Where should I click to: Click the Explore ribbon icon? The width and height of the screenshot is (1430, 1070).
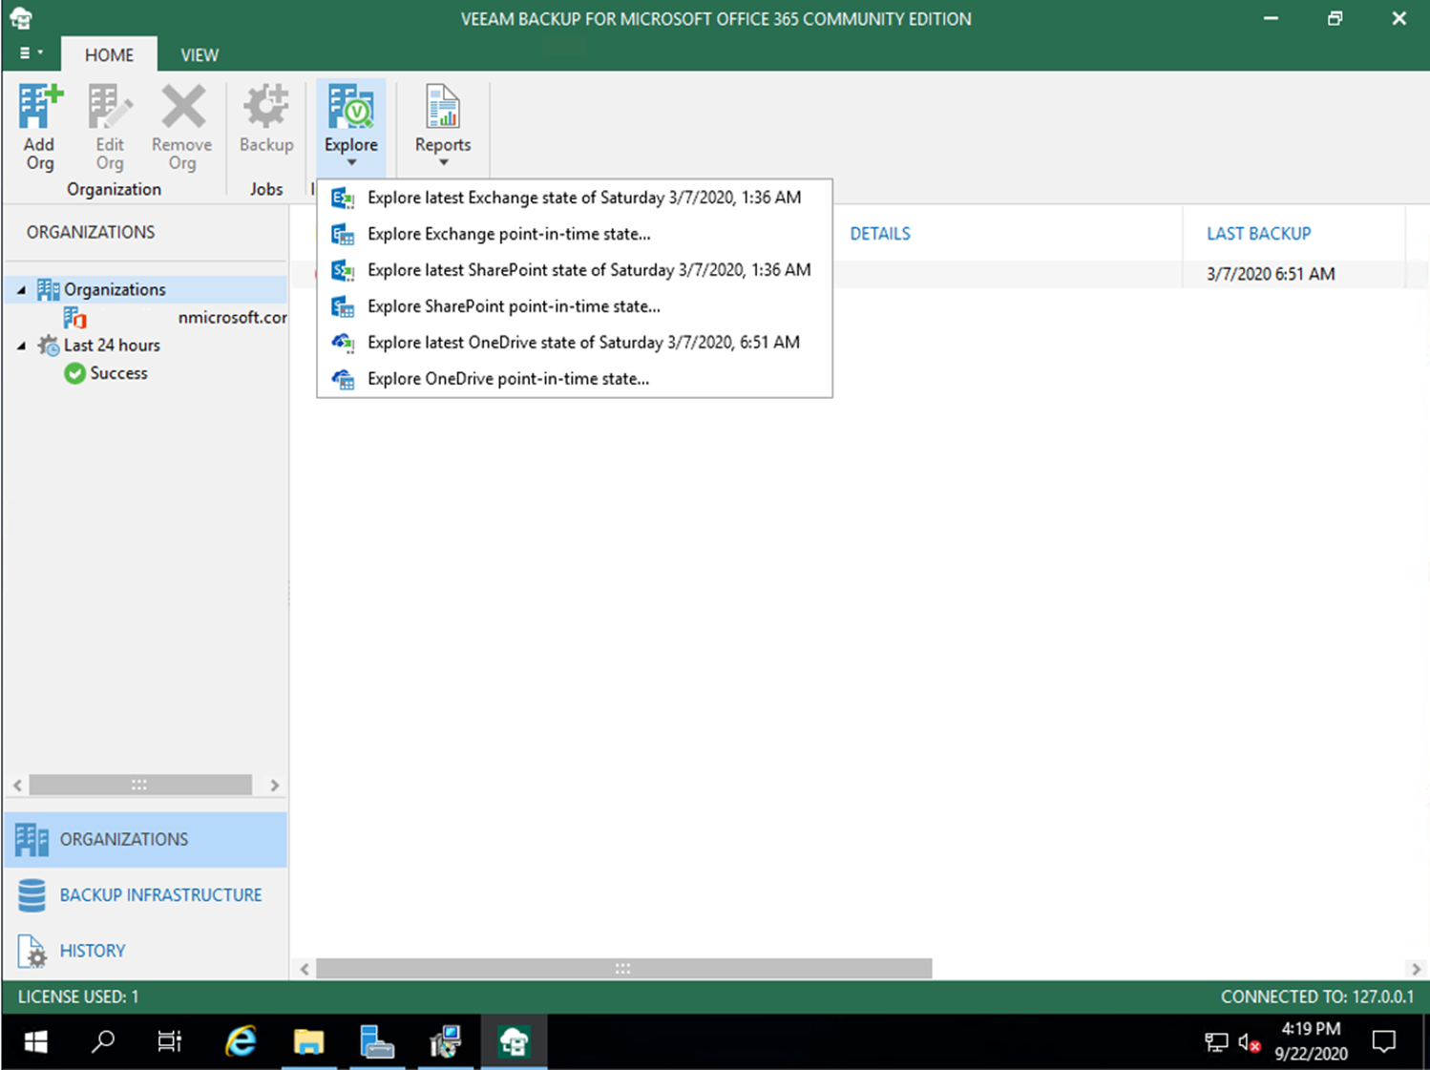click(351, 106)
